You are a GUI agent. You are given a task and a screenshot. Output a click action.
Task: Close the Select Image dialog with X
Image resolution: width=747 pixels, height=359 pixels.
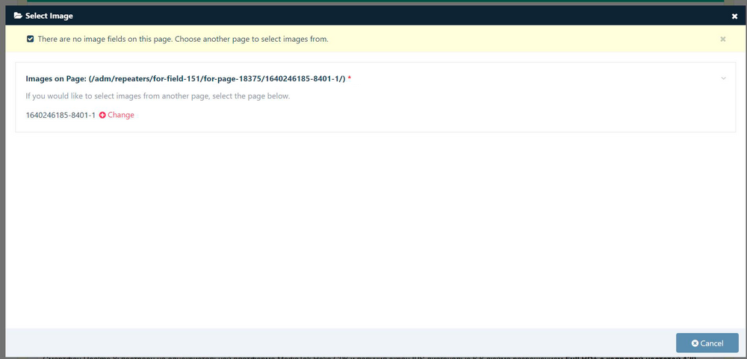click(x=734, y=16)
